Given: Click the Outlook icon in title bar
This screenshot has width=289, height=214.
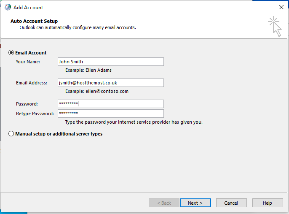Looking at the screenshot, I should click(x=8, y=7).
